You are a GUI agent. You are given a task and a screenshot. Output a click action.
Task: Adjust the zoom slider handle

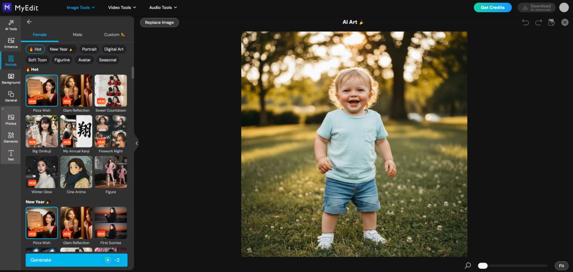pyautogui.click(x=483, y=266)
